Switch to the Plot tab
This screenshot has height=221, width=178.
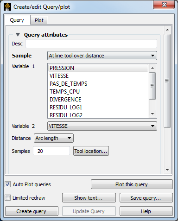coord(39,20)
